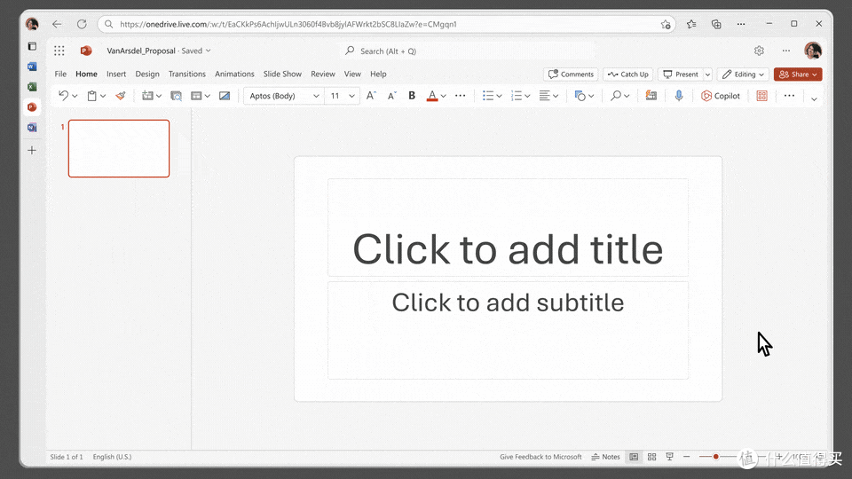Select slide 1 thumbnail

119,148
